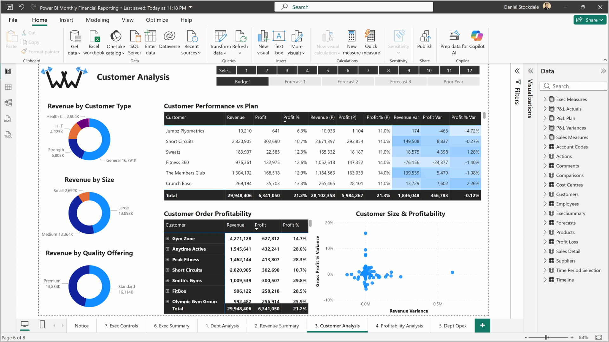Expand the Filters pane

point(517,71)
